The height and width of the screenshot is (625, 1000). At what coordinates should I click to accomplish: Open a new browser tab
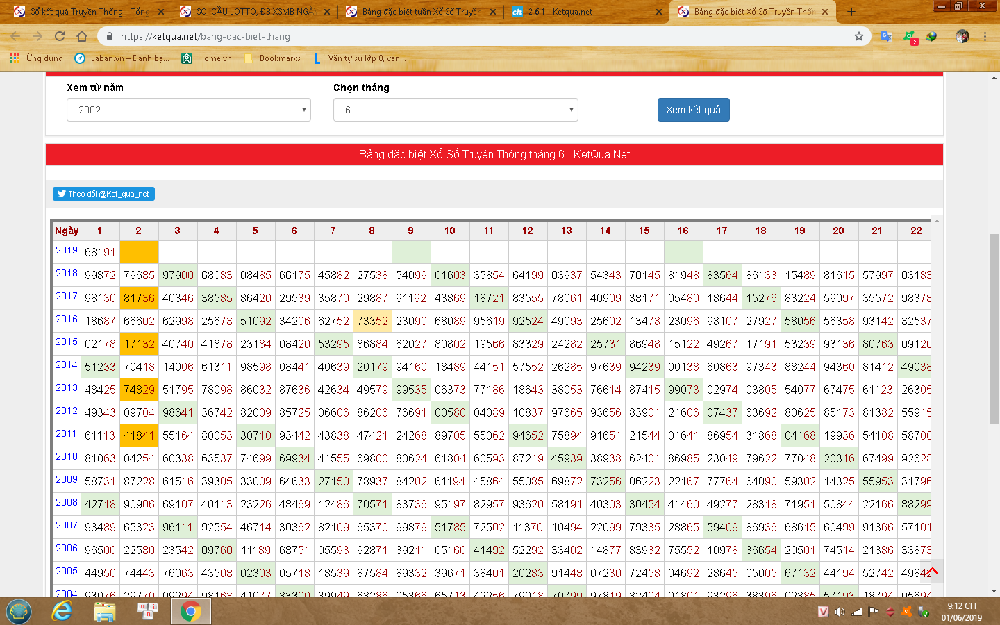pos(851,12)
